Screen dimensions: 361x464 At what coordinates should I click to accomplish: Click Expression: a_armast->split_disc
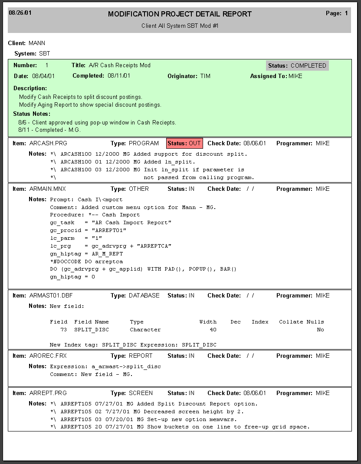click(105, 366)
